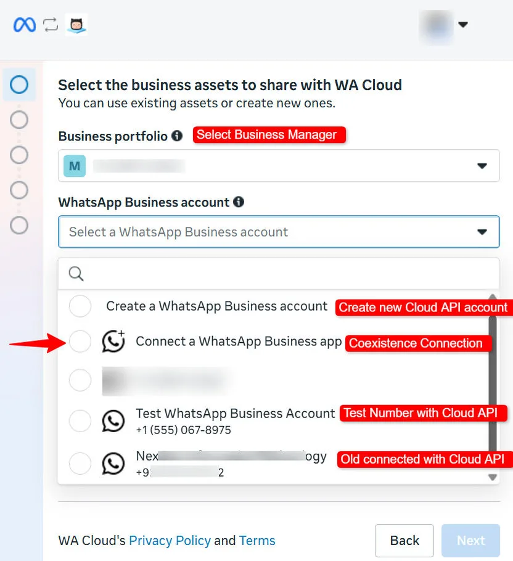Select Connect a WhatsApp Business app radio

pos(80,342)
